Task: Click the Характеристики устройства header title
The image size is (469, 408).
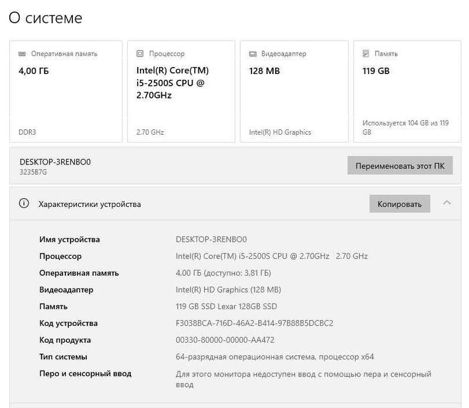Action: [89, 204]
